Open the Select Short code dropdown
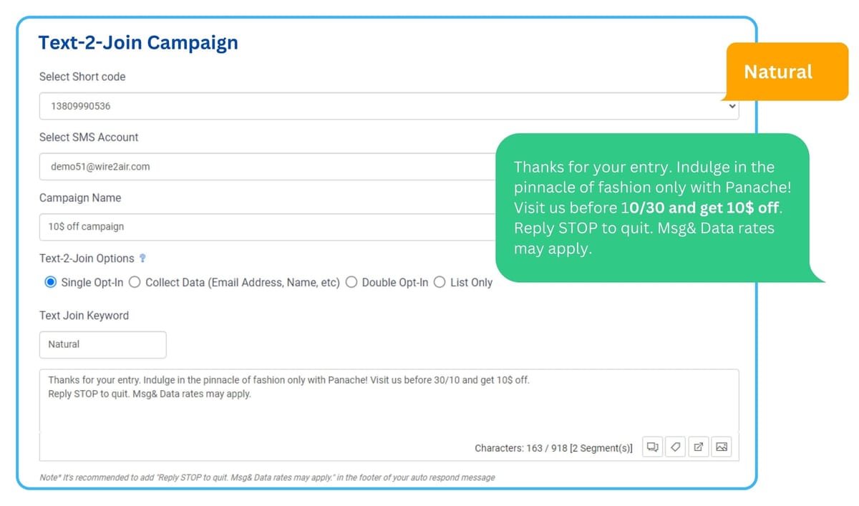The width and height of the screenshot is (859, 506). [x=286, y=105]
